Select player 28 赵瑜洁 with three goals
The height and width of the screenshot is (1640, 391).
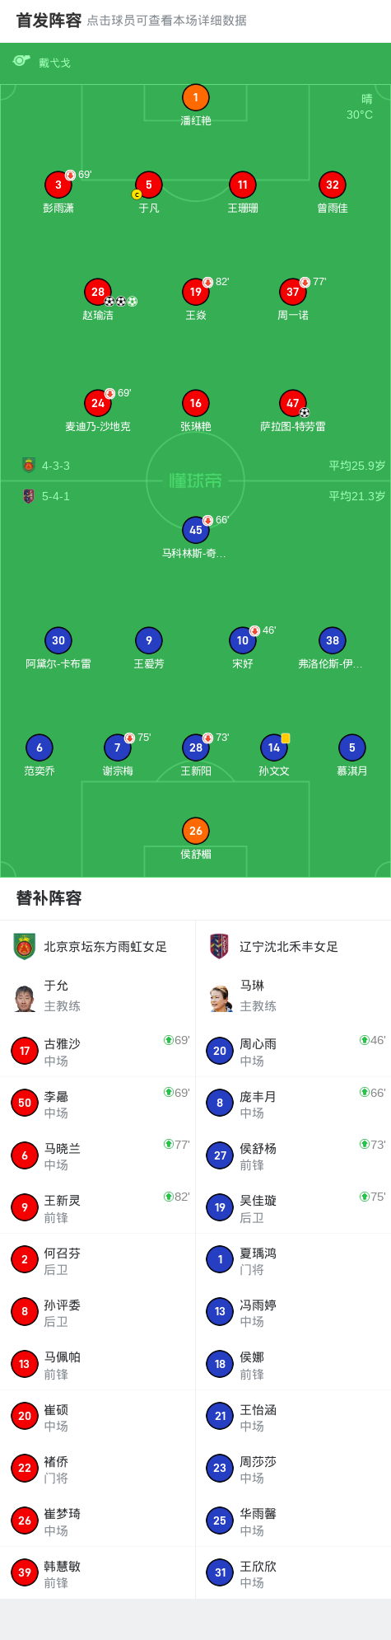tap(98, 292)
